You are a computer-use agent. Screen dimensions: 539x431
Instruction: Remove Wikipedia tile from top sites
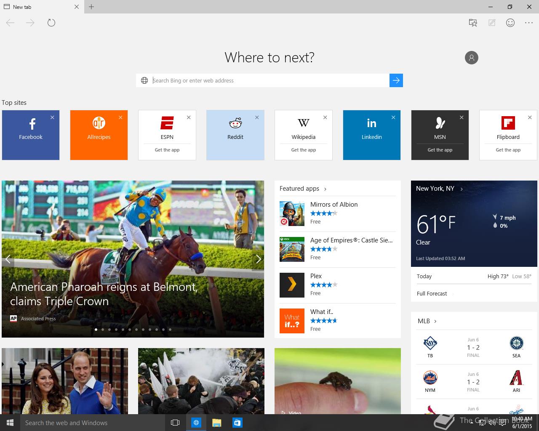[325, 117]
